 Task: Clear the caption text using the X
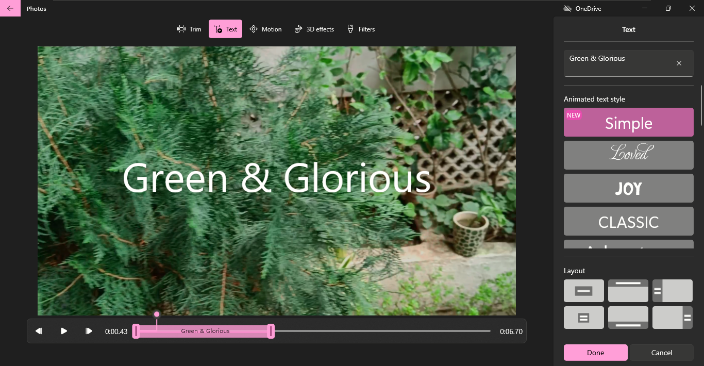[x=679, y=63]
